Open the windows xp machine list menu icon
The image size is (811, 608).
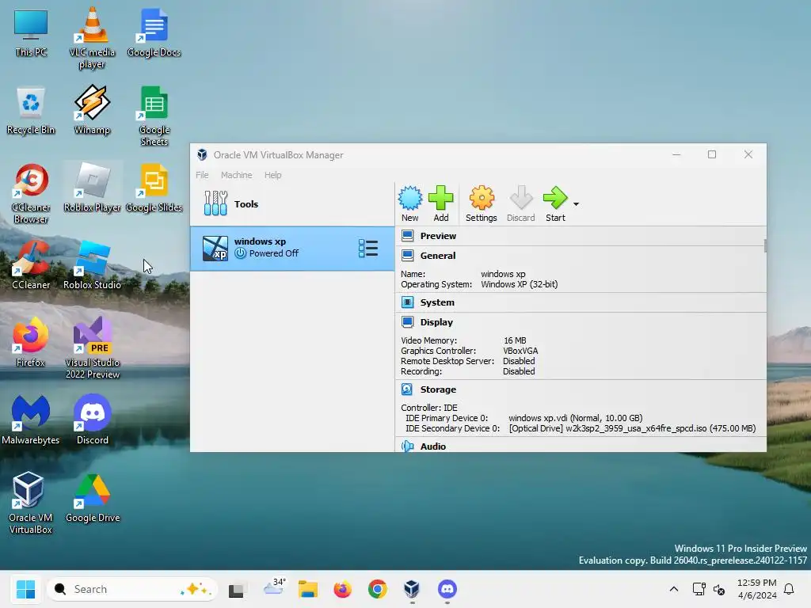(368, 248)
